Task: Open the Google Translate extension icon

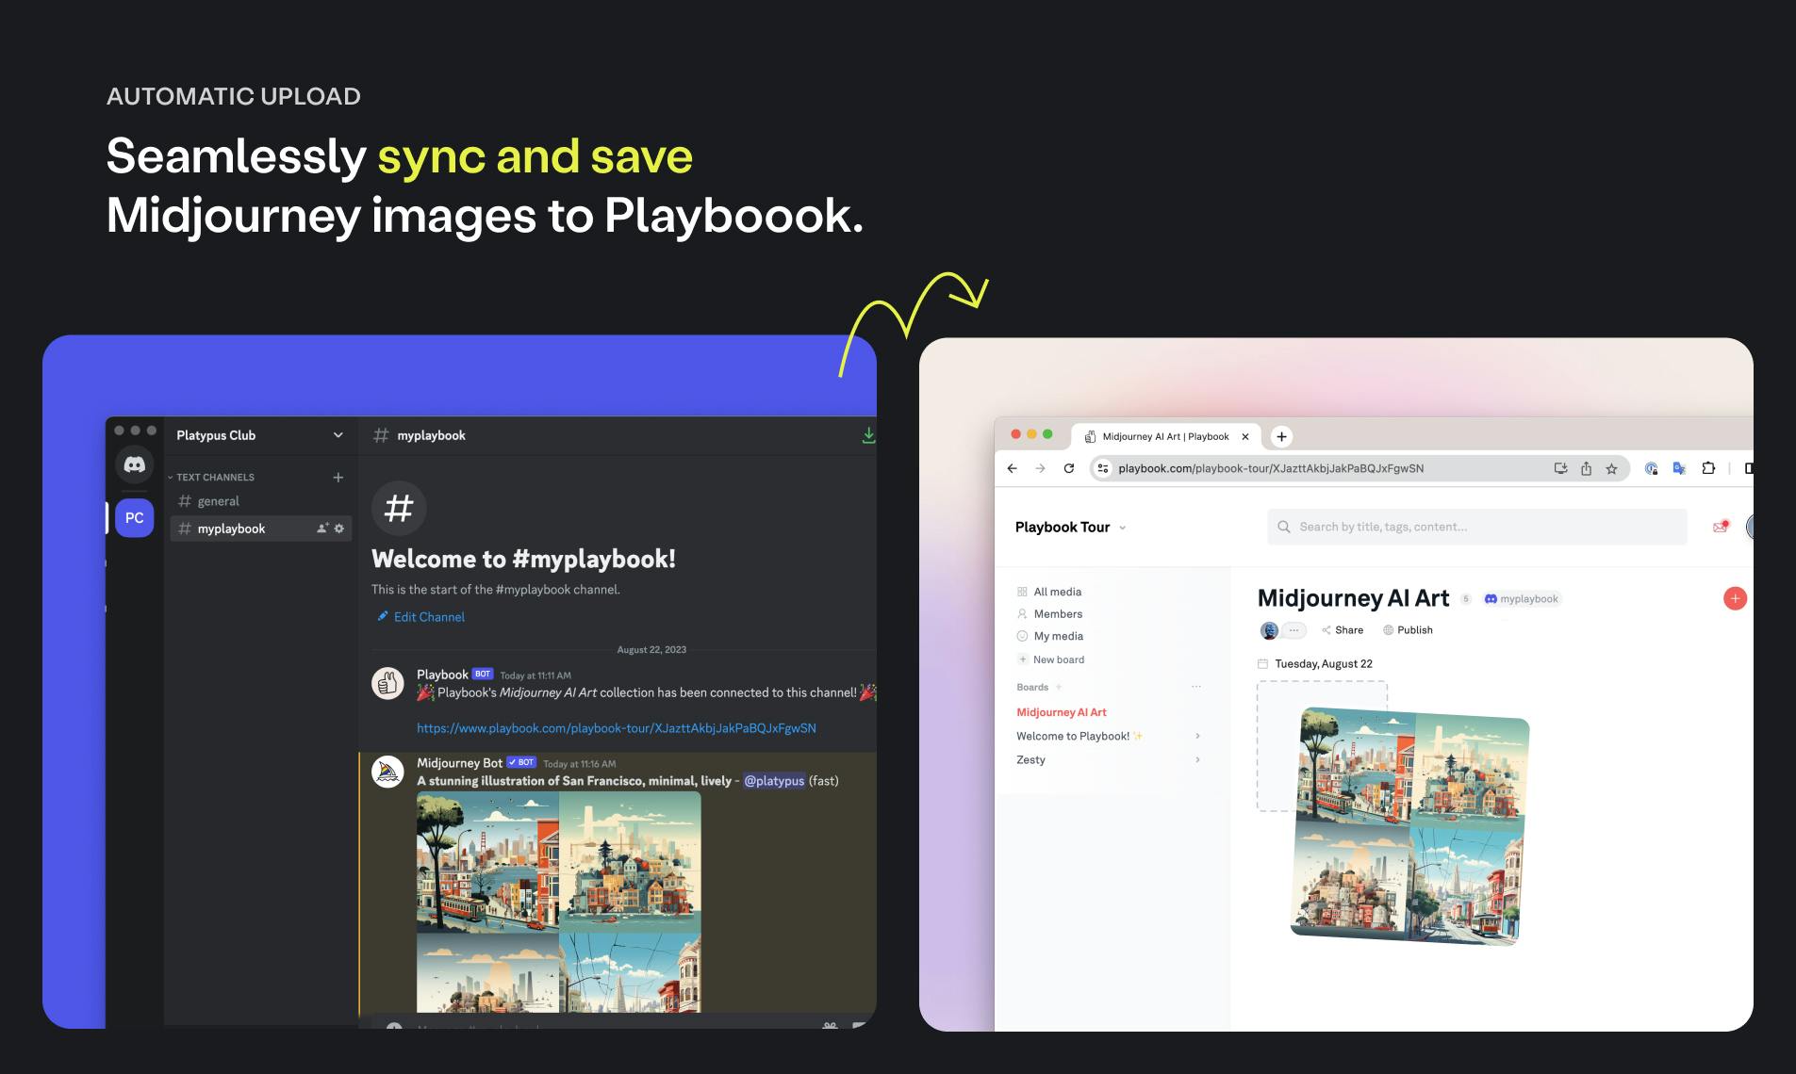Action: 1679,468
